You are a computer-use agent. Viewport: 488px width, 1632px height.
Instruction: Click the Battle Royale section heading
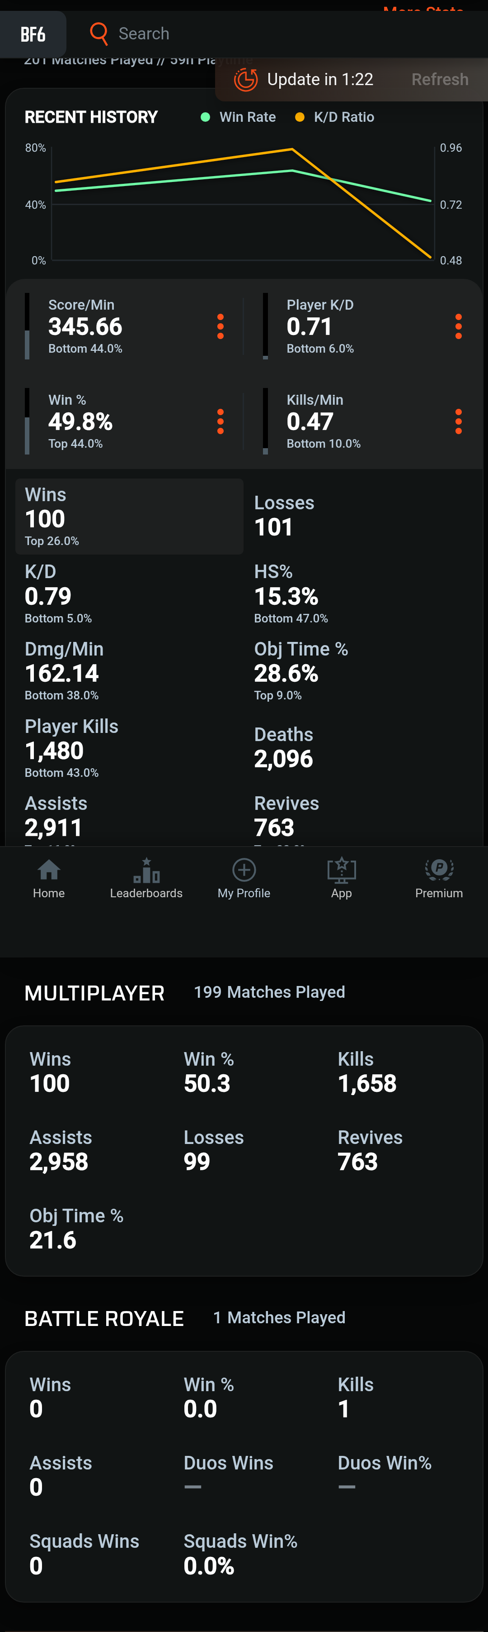click(x=104, y=1318)
